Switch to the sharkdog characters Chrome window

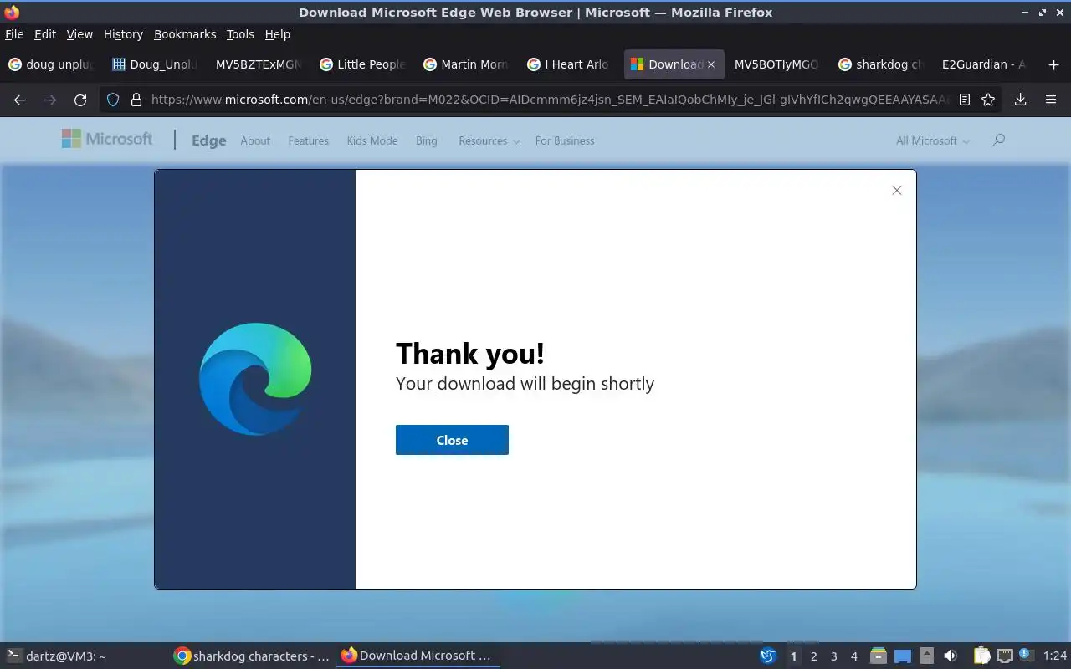[251, 656]
